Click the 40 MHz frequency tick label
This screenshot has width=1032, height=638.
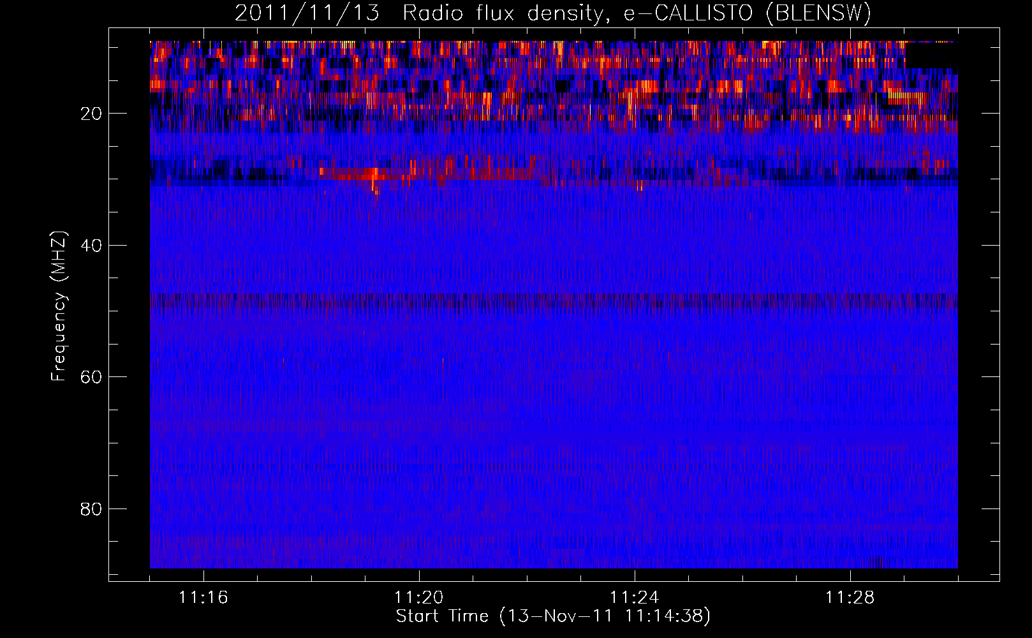91,245
